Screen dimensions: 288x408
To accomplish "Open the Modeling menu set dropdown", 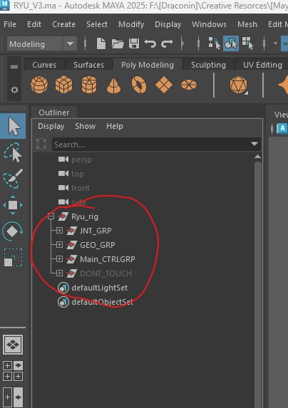I will coord(42,43).
